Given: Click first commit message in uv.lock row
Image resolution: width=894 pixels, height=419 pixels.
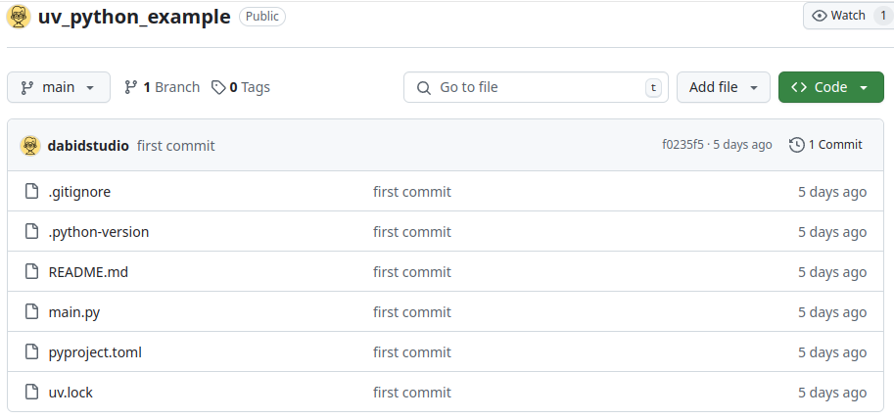Looking at the screenshot, I should coord(412,393).
